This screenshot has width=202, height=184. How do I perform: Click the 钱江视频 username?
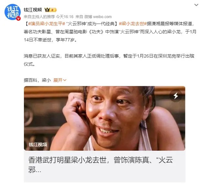pos(33,10)
